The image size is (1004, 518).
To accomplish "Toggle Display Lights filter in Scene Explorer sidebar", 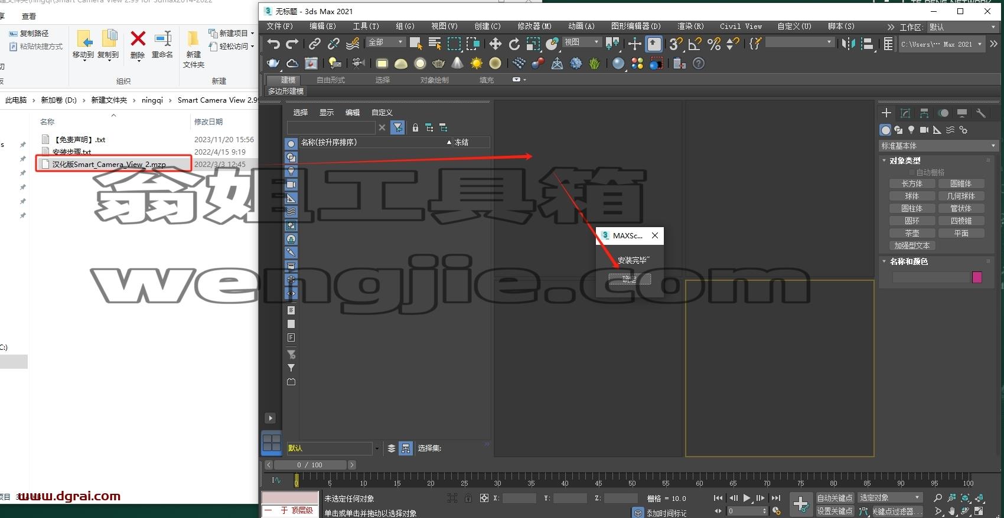I will tap(291, 171).
